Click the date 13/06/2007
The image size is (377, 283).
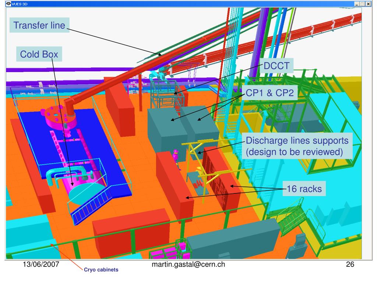coord(41,264)
